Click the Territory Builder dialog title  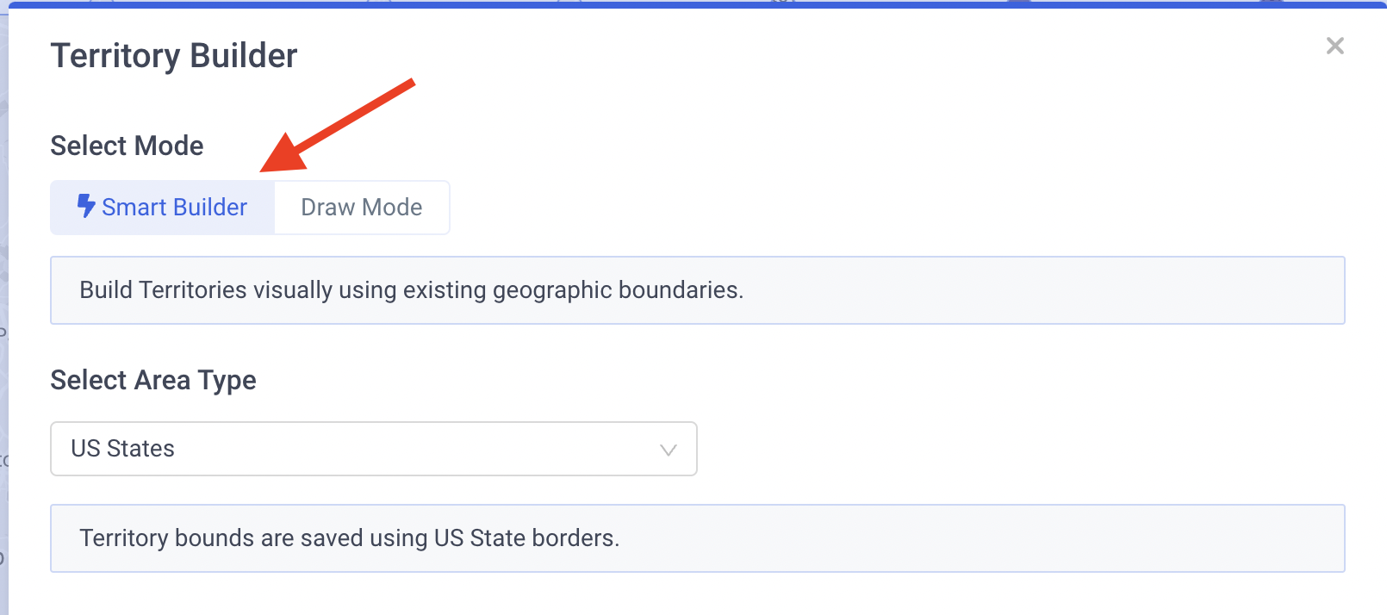coord(174,56)
